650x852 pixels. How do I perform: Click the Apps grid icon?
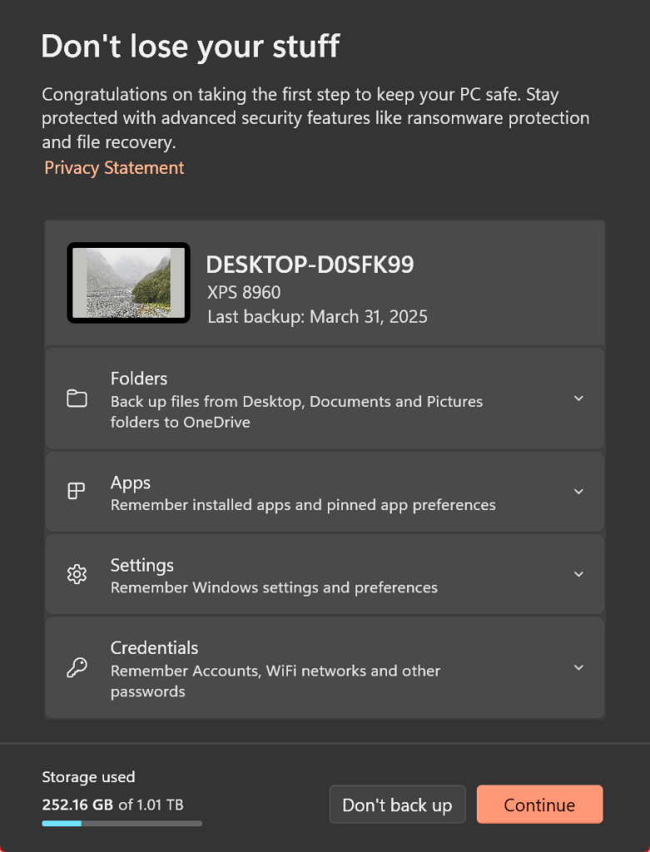pyautogui.click(x=77, y=492)
